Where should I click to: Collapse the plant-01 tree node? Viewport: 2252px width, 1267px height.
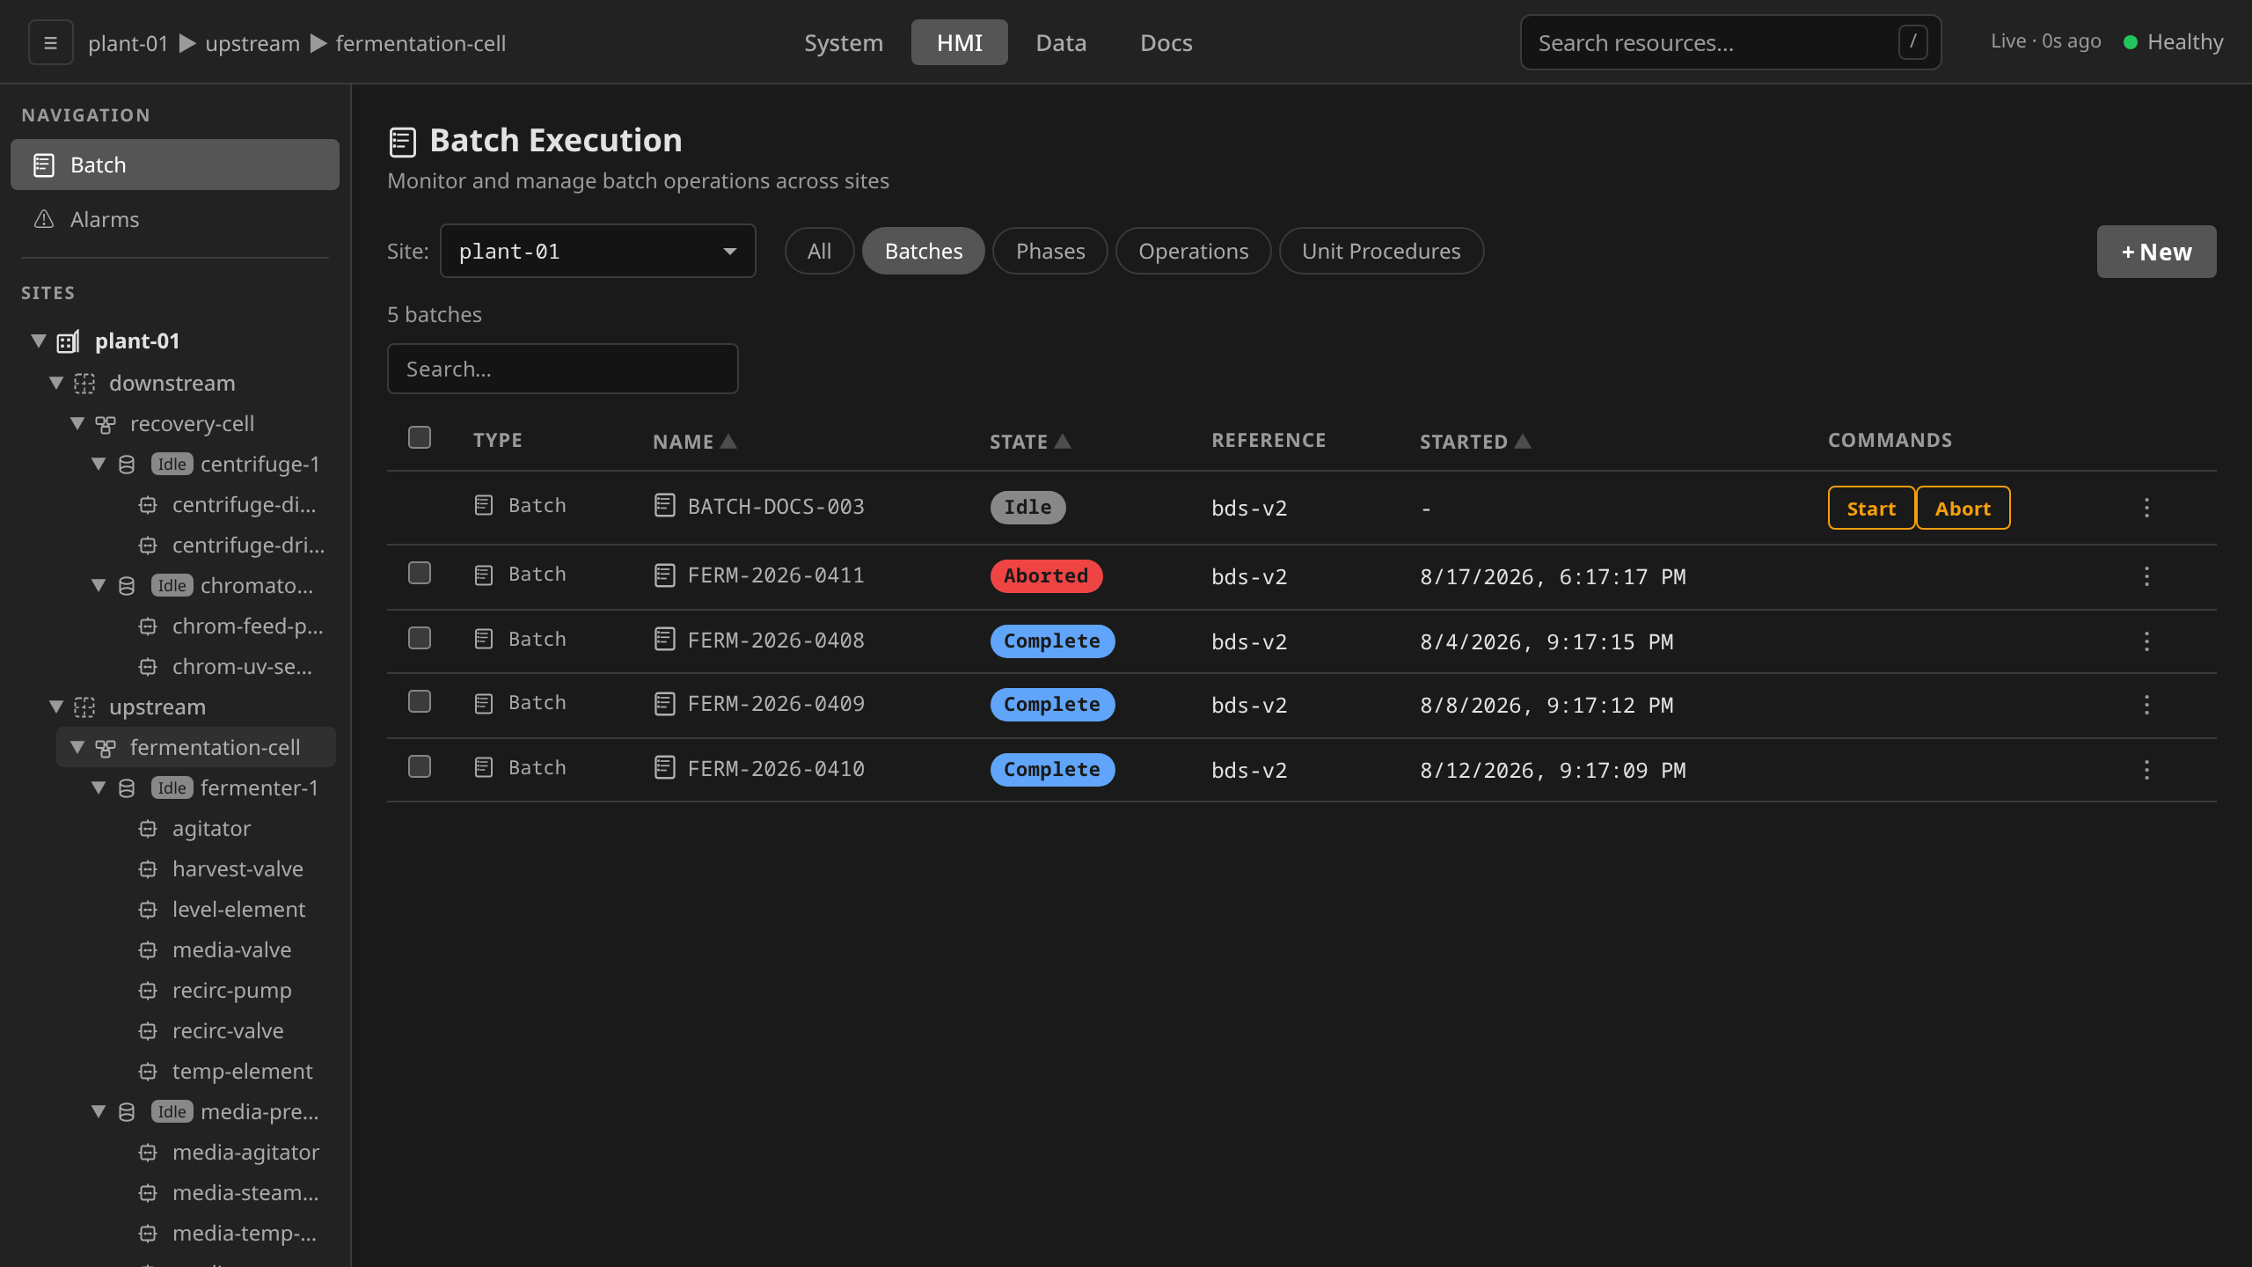point(39,341)
